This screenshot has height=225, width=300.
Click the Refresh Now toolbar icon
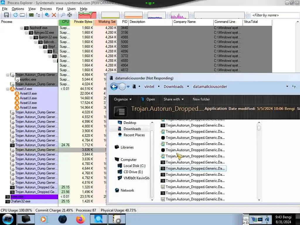tap(16, 15)
